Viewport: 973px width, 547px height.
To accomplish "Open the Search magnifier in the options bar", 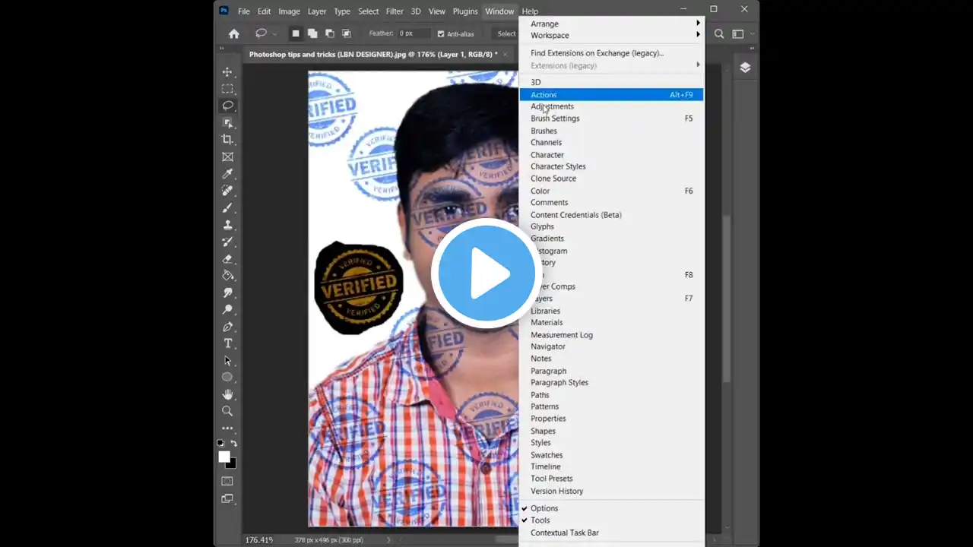I will pyautogui.click(x=719, y=33).
